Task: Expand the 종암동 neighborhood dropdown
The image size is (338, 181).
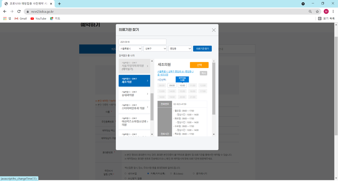Action: (x=180, y=49)
